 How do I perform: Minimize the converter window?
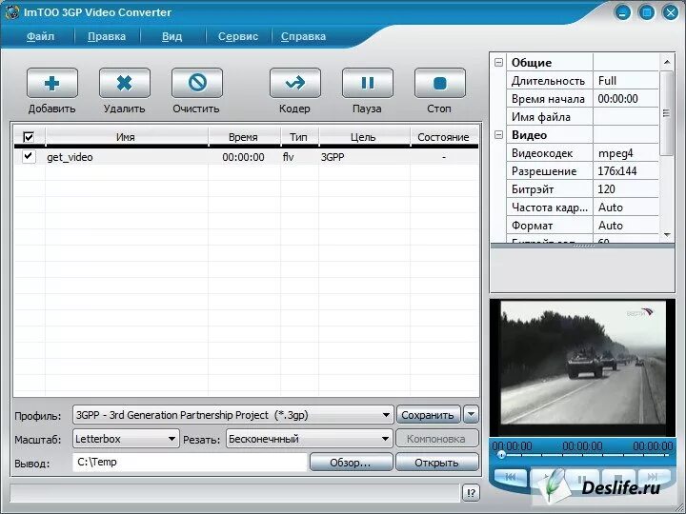[x=622, y=12]
